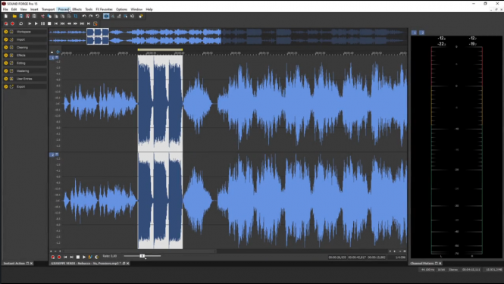Click Fast Forward in transport toolbar

76,23
